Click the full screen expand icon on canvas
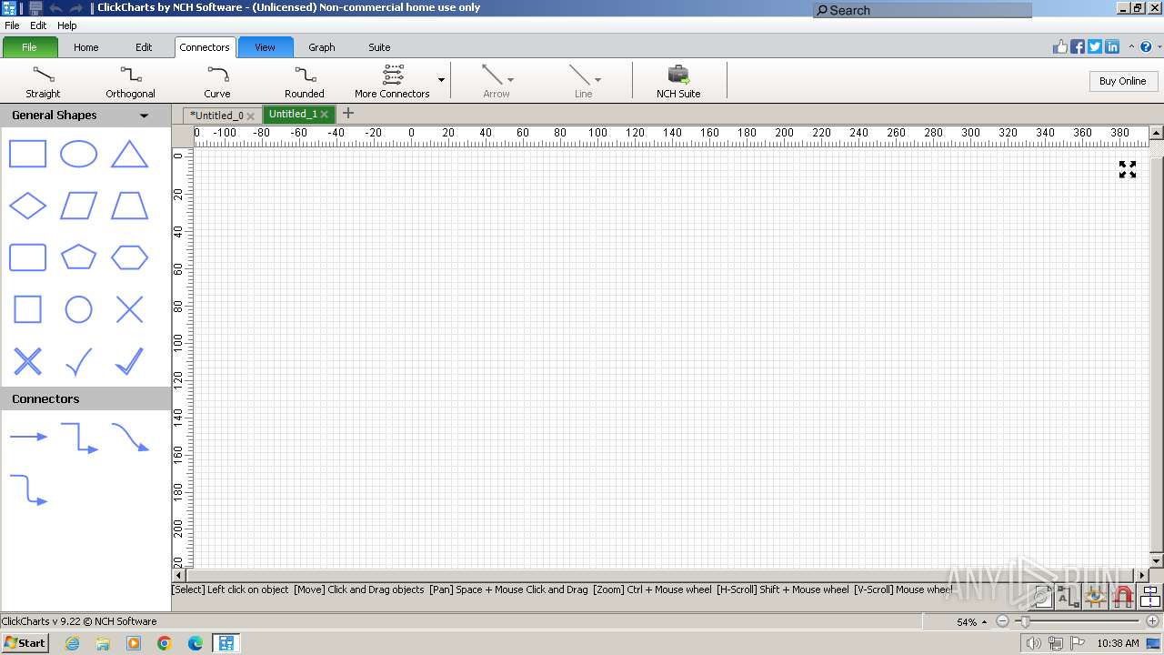The image size is (1164, 655). [x=1128, y=169]
